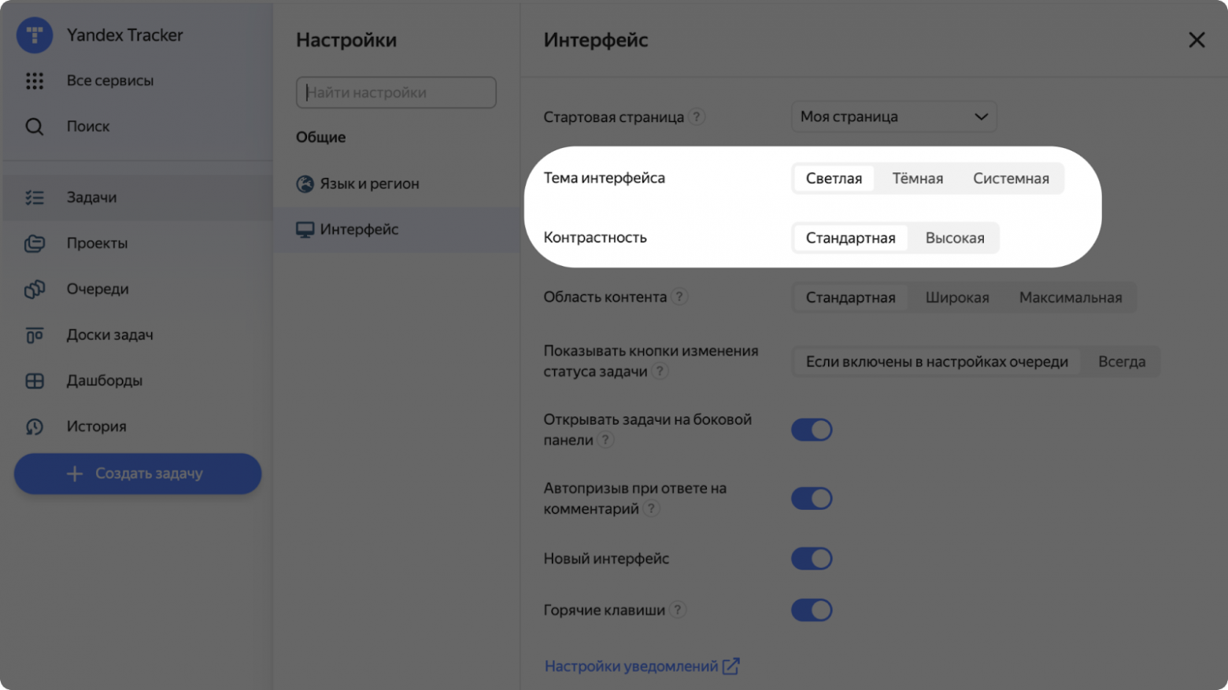Image resolution: width=1228 pixels, height=690 pixels.
Task: Select the Тёмная interface theme
Action: (916, 178)
